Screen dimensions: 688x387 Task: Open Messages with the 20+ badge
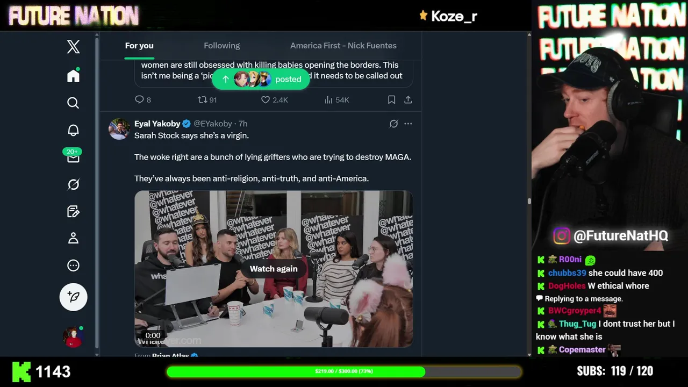click(x=73, y=157)
